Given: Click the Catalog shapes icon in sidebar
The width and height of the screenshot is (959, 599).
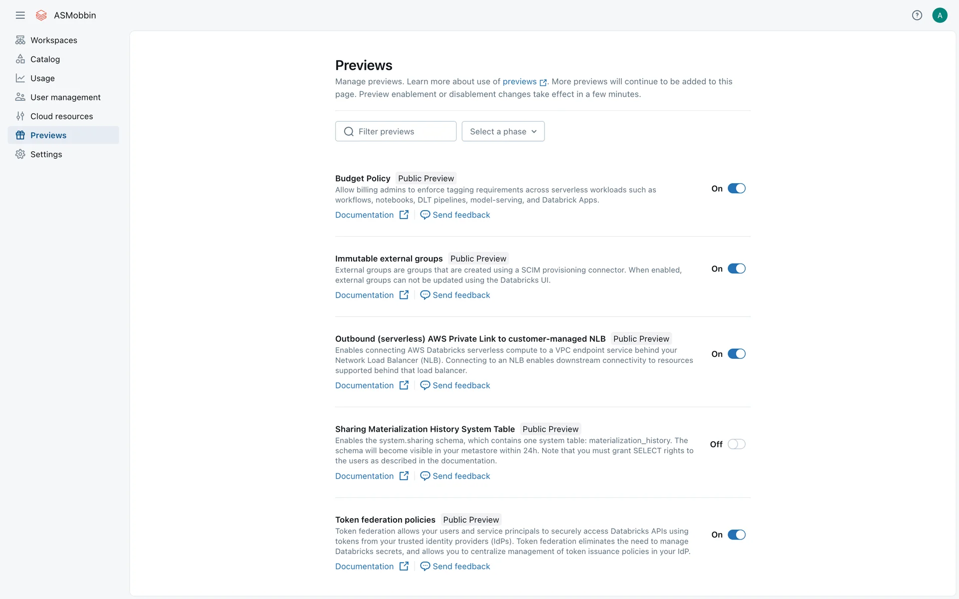Looking at the screenshot, I should 20,59.
